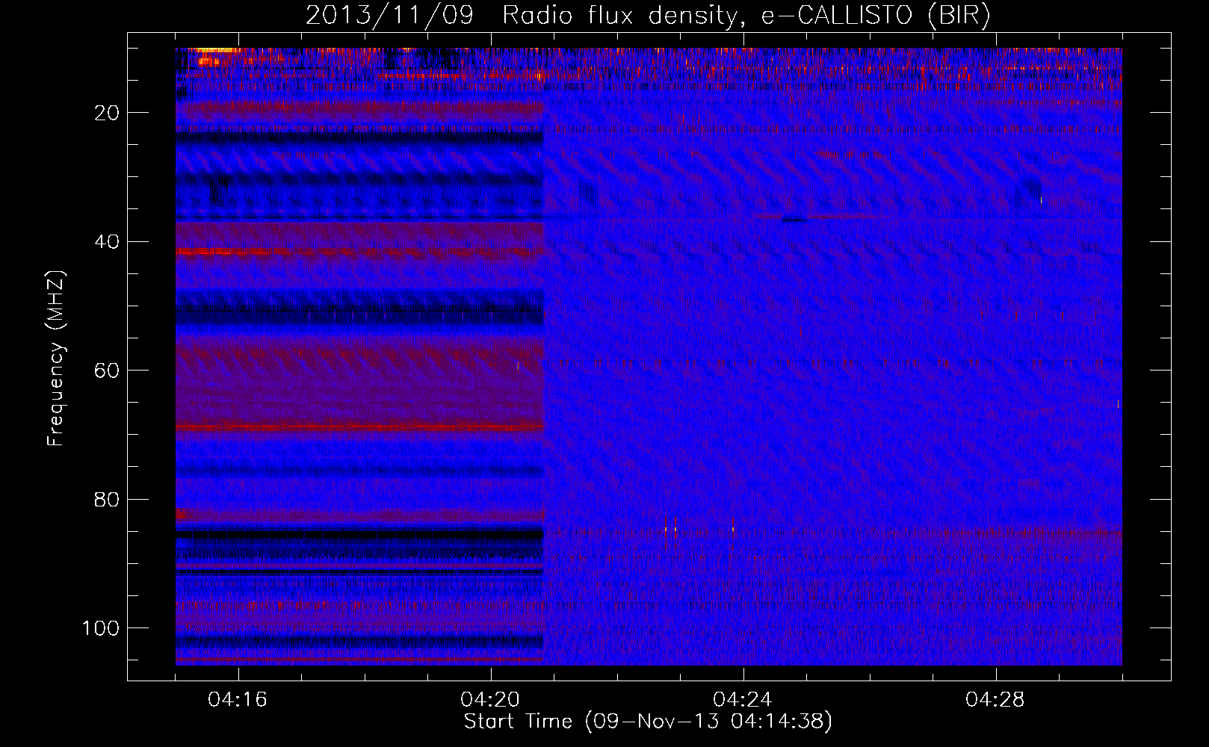
Task: Click the '04:20' time tick label
Action: (490, 700)
